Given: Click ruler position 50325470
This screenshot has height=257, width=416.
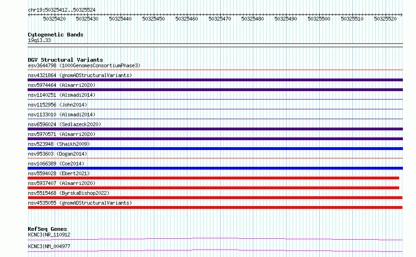Looking at the screenshot, I should tap(220, 19).
